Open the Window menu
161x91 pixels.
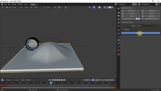20,4
